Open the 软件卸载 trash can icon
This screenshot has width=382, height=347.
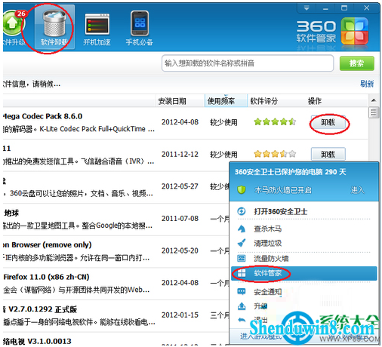[54, 24]
